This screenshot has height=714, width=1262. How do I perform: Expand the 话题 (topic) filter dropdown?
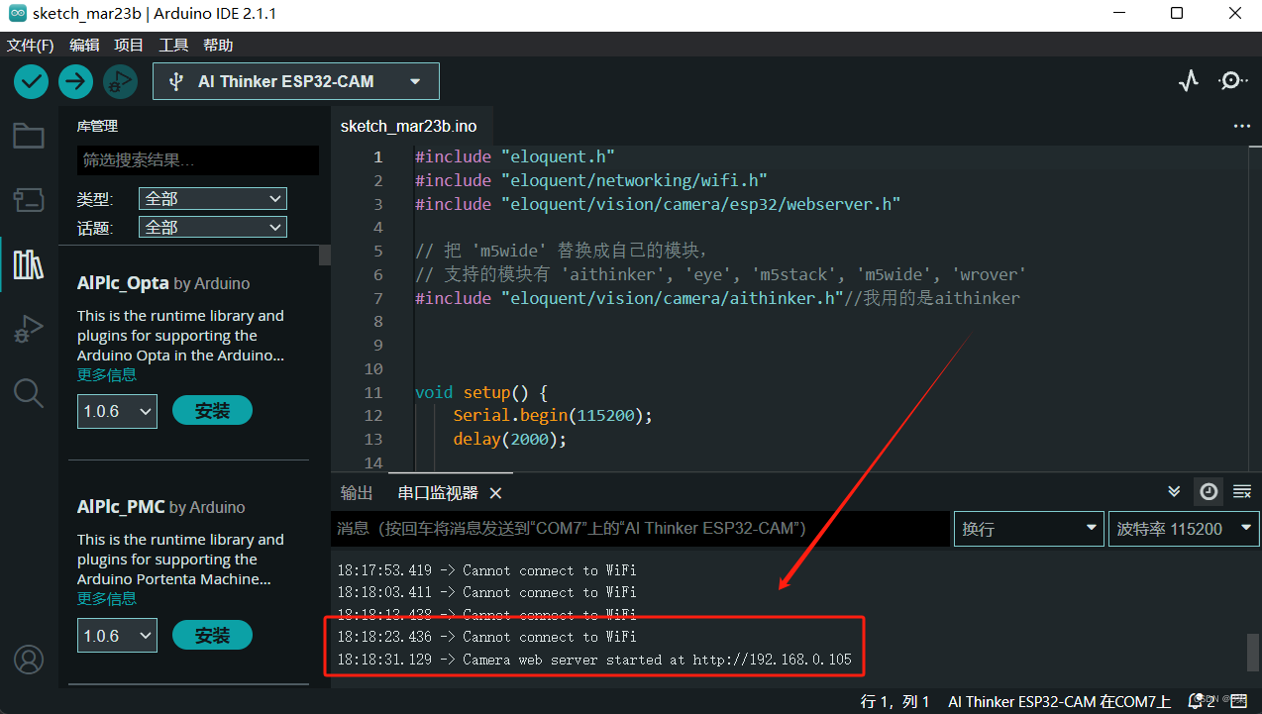point(213,228)
